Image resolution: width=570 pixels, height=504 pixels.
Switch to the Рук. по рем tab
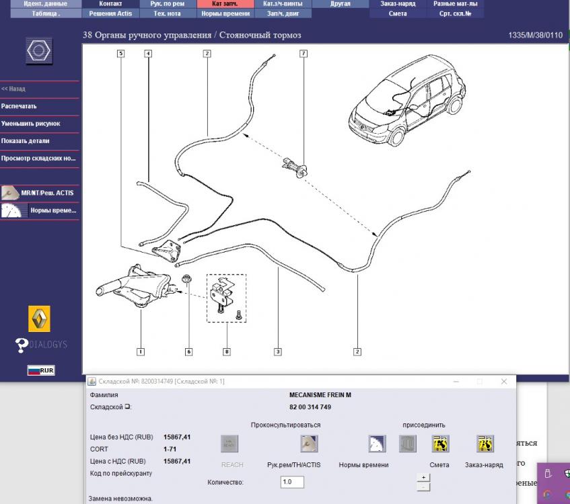tap(168, 3)
